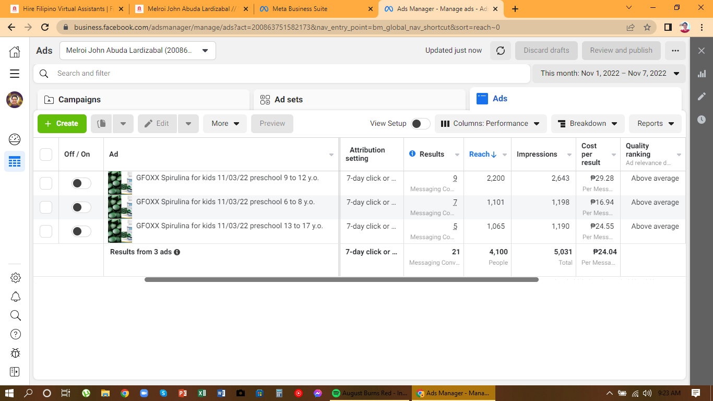Check the box for the 6 to 8 y.o. ad
713x401 pixels.
click(x=46, y=207)
